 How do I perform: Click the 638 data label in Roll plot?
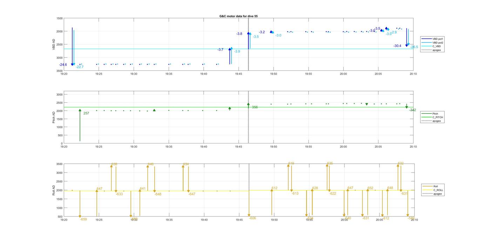click(114, 164)
